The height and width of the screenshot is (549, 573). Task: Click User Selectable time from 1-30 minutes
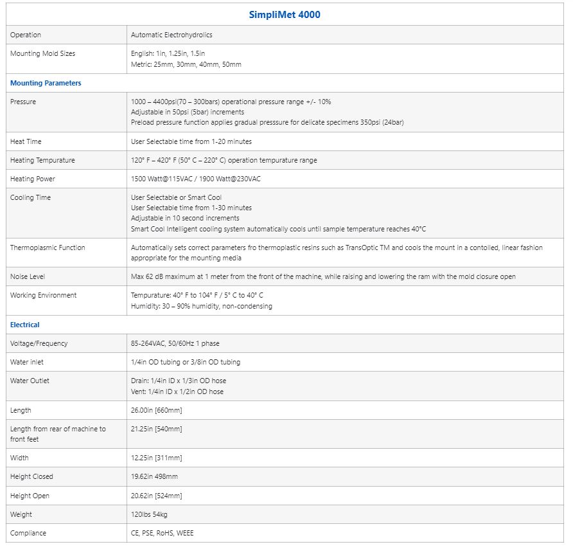tap(191, 208)
